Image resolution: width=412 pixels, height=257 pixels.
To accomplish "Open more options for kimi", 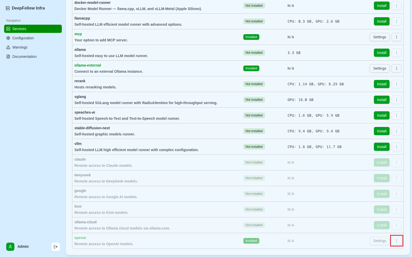I will tap(397, 209).
